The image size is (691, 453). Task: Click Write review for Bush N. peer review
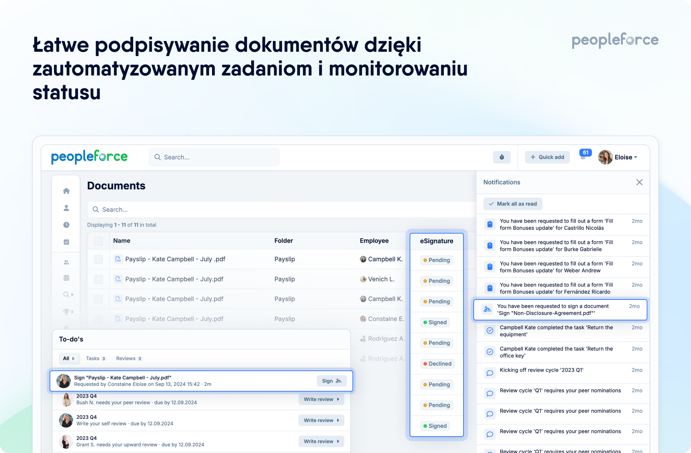321,399
